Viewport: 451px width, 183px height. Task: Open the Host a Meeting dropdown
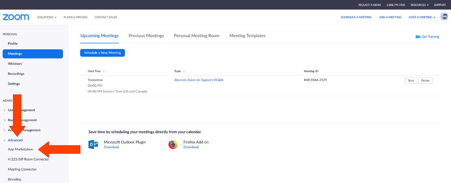tap(422, 17)
